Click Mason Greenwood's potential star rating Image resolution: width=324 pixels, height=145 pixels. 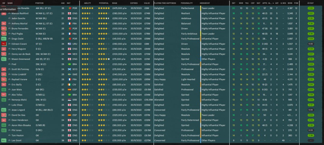pos(104,59)
